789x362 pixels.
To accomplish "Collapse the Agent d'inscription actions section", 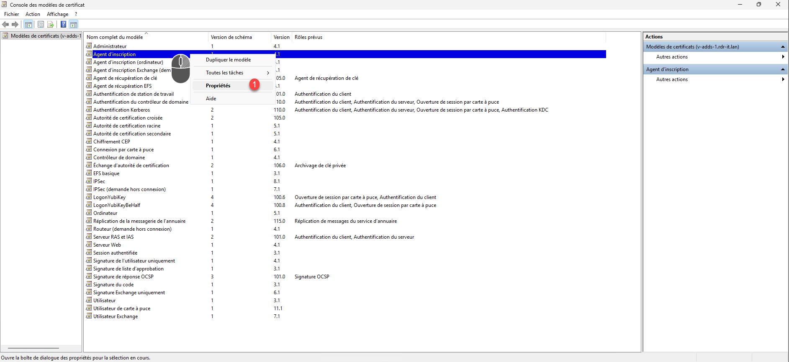I will click(782, 69).
